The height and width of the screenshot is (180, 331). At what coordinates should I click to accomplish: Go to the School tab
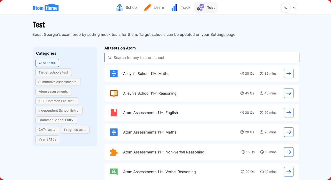127,7
